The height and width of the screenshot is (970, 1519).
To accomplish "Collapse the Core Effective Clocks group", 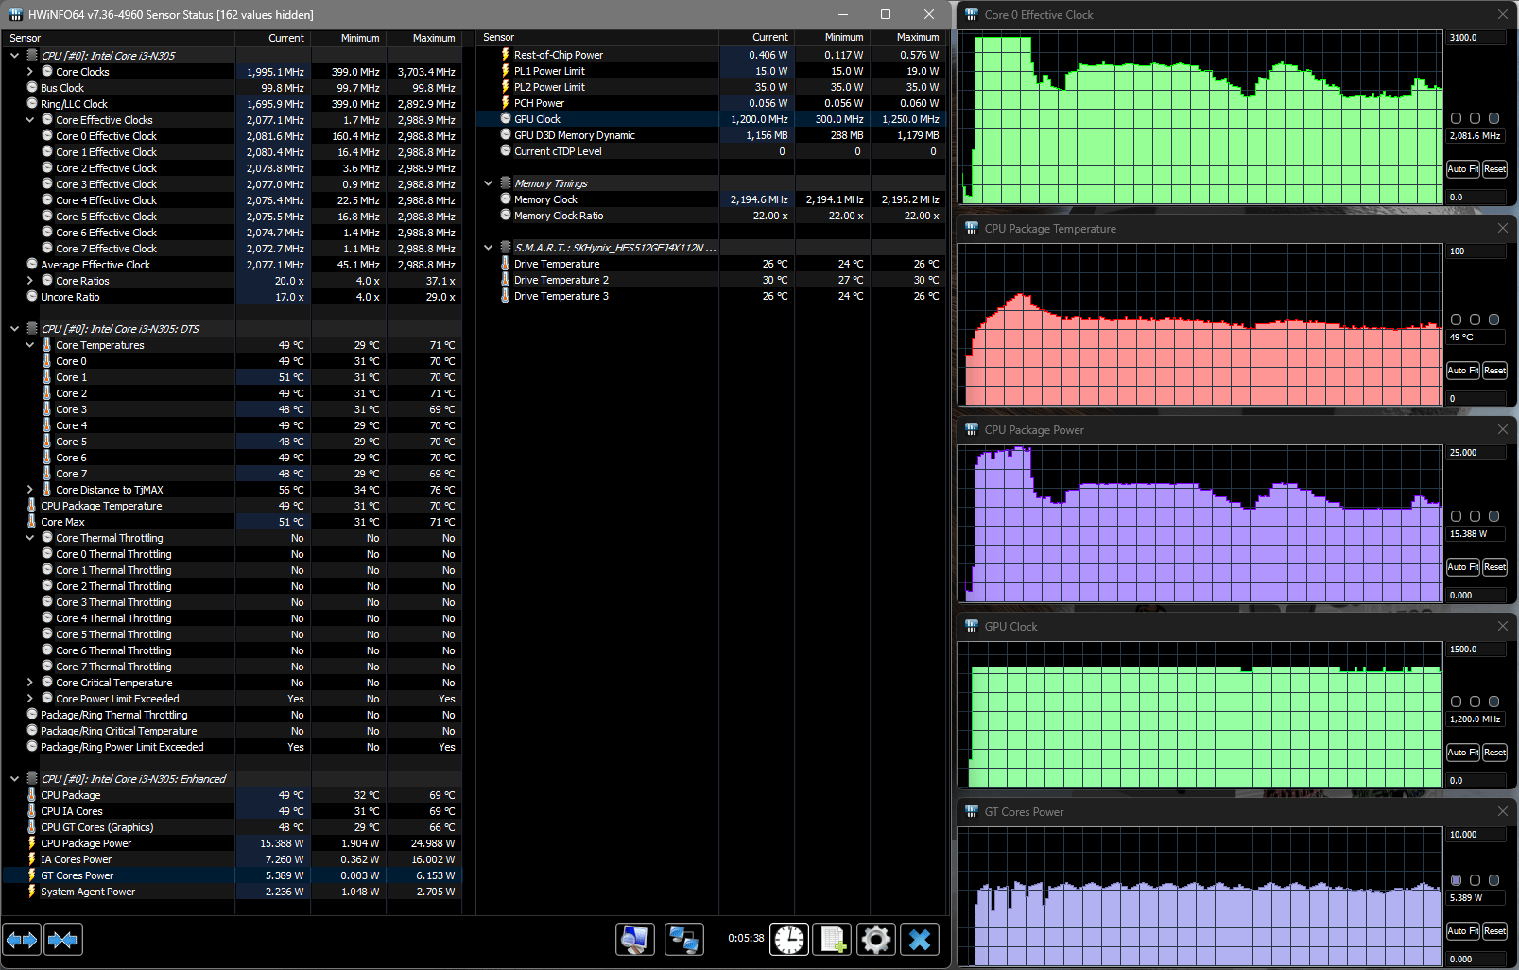I will pos(30,120).
